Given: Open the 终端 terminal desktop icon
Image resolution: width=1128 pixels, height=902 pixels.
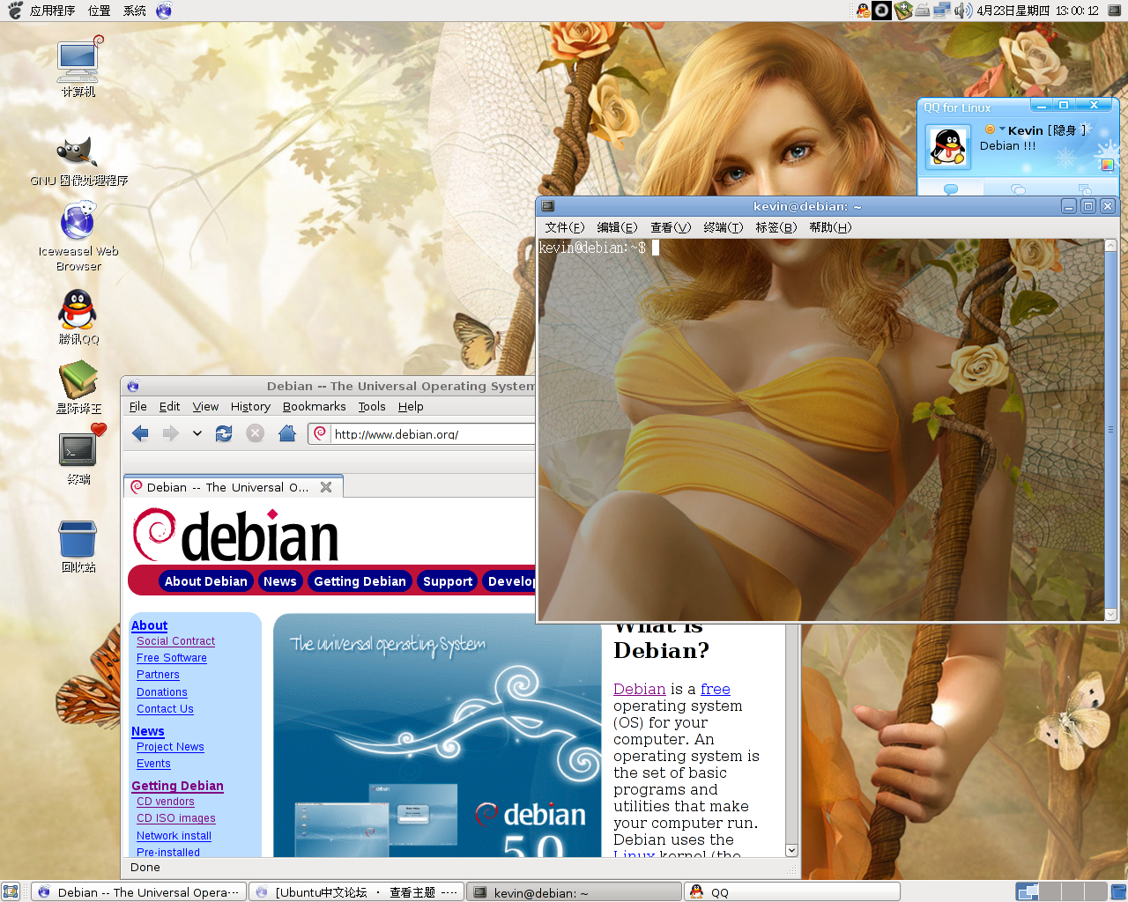Looking at the screenshot, I should pyautogui.click(x=78, y=455).
